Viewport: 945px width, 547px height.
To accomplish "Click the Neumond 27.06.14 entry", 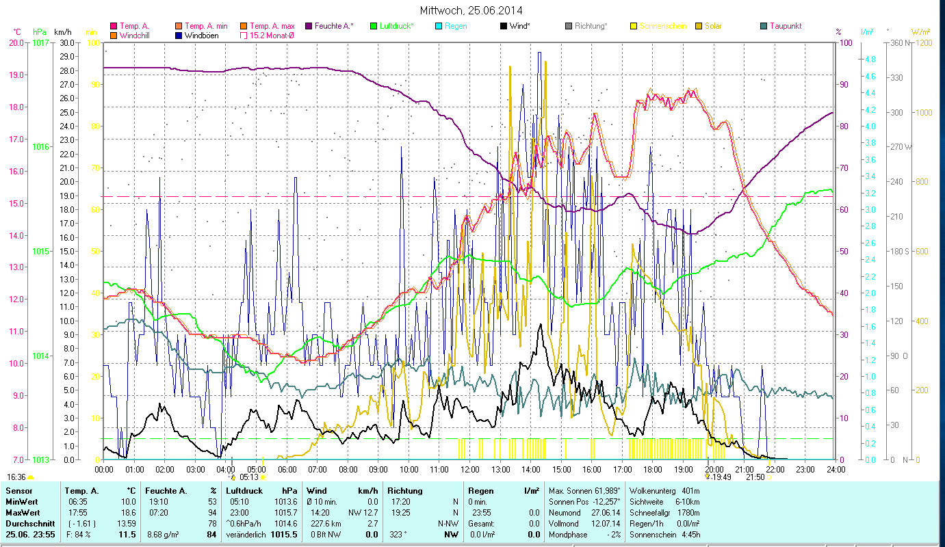I will pos(585,513).
